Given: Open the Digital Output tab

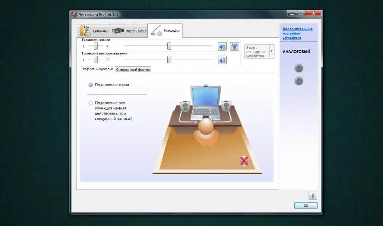Looking at the screenshot, I should point(129,31).
